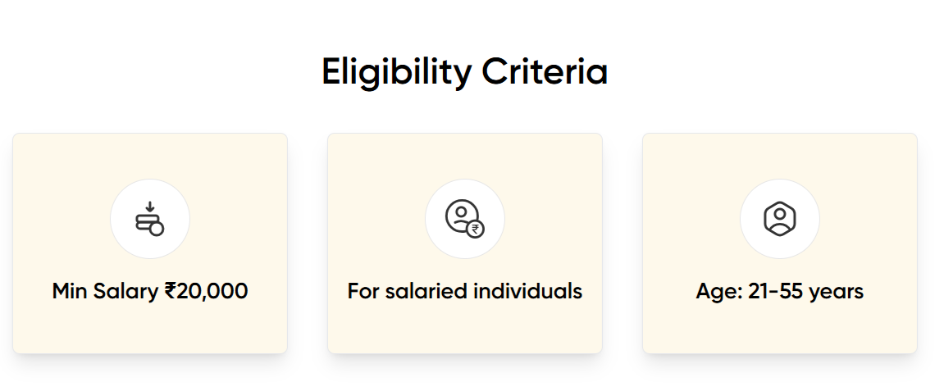
Task: Click the minimum salary coins icon
Action: click(x=150, y=224)
